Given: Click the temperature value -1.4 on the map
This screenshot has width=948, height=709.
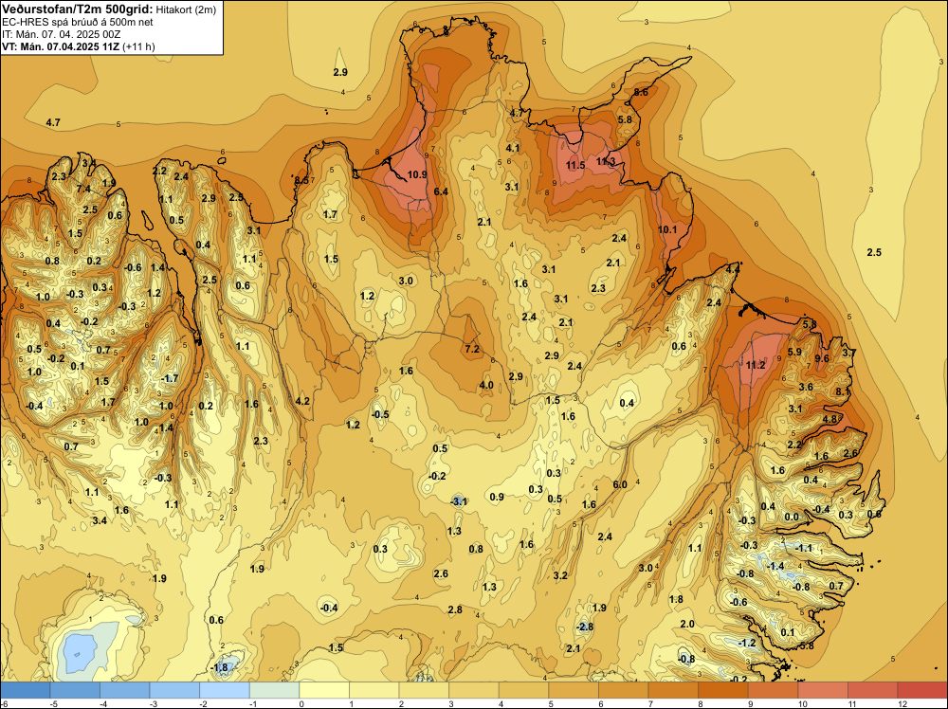Looking at the screenshot, I should [775, 567].
